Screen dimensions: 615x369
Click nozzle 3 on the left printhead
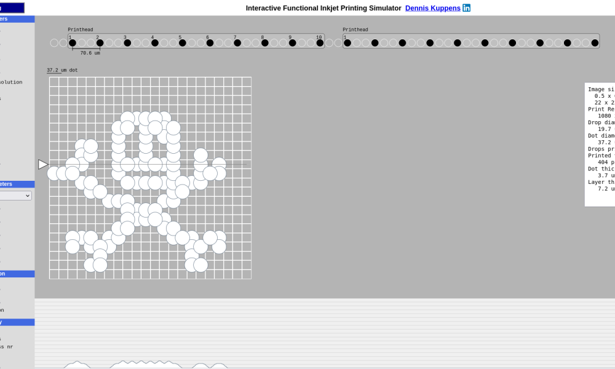[x=127, y=43]
